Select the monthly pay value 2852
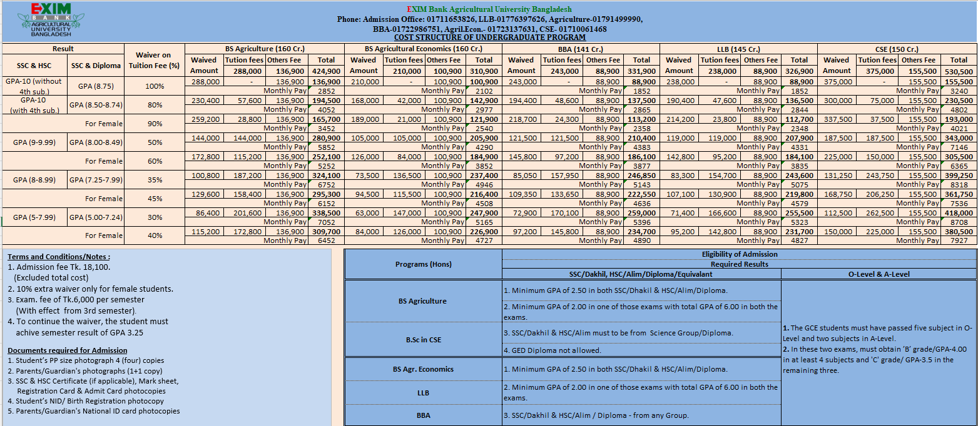Screen dimensions: 978x426 [326, 91]
